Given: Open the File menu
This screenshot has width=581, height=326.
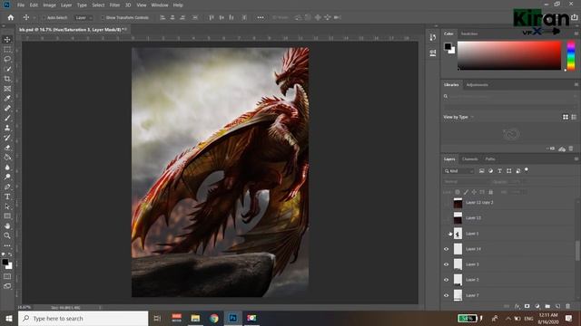Looking at the screenshot, I should coord(21,5).
